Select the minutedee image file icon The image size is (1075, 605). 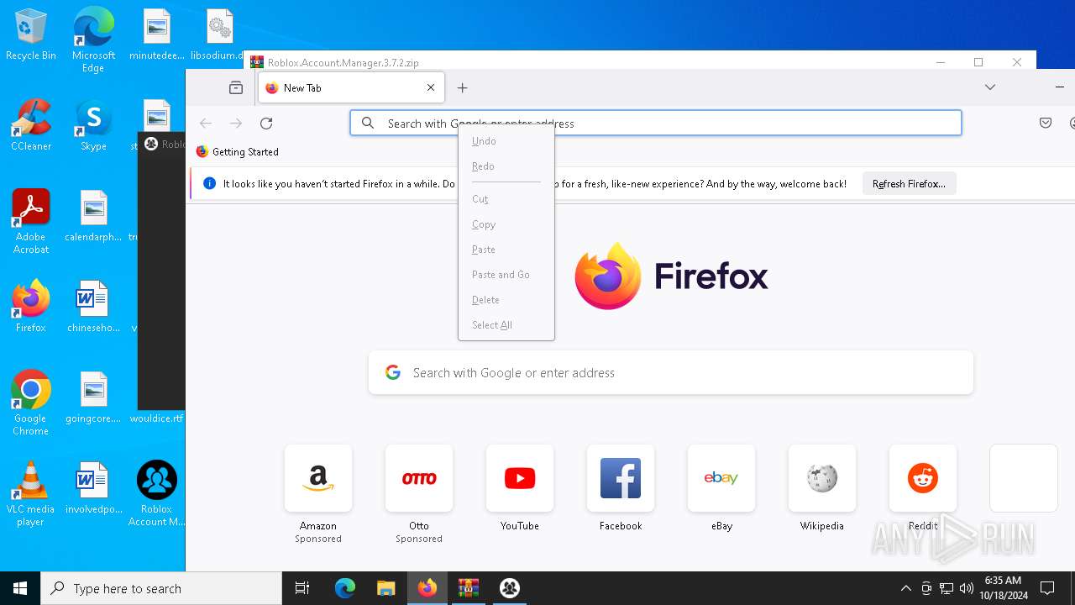[x=156, y=34]
